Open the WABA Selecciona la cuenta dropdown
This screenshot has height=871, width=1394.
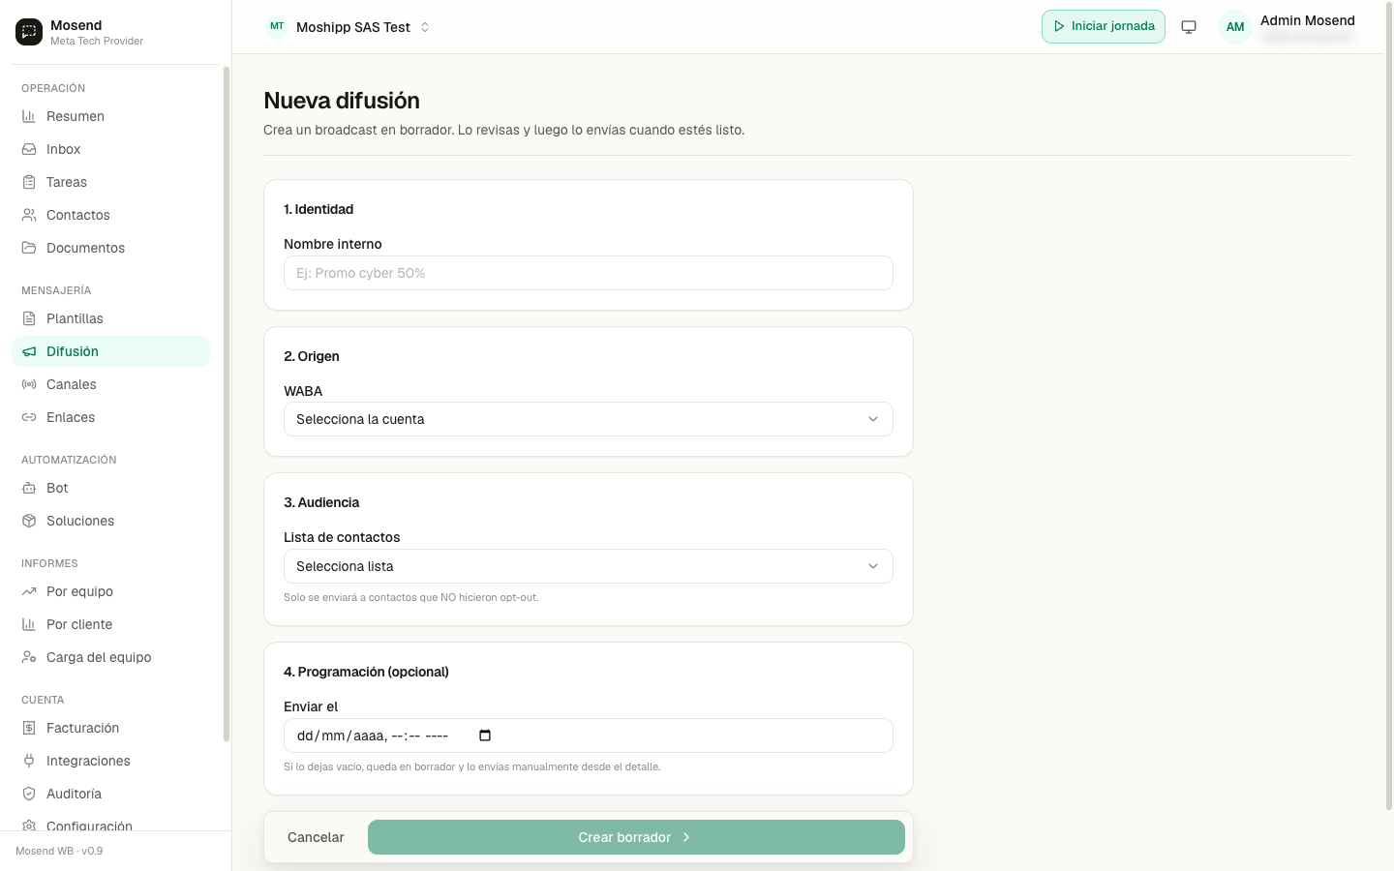tap(588, 419)
